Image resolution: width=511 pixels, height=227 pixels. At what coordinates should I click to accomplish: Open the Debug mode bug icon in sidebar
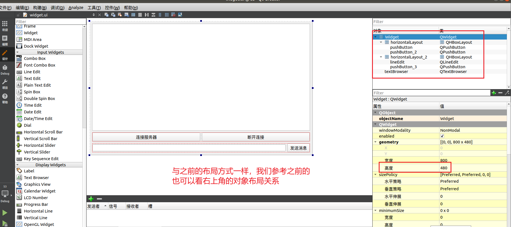click(5, 70)
